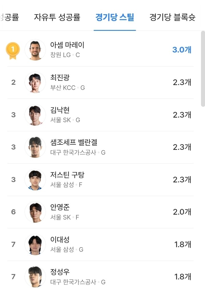The image size is (205, 292).
Task: Tap 저스틴 구탕's profile picture
Action: pyautogui.click(x=35, y=180)
